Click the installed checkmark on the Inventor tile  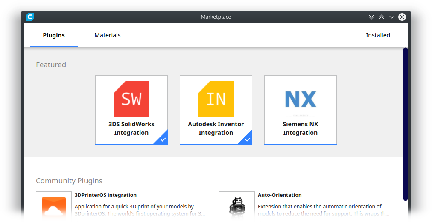tap(248, 139)
